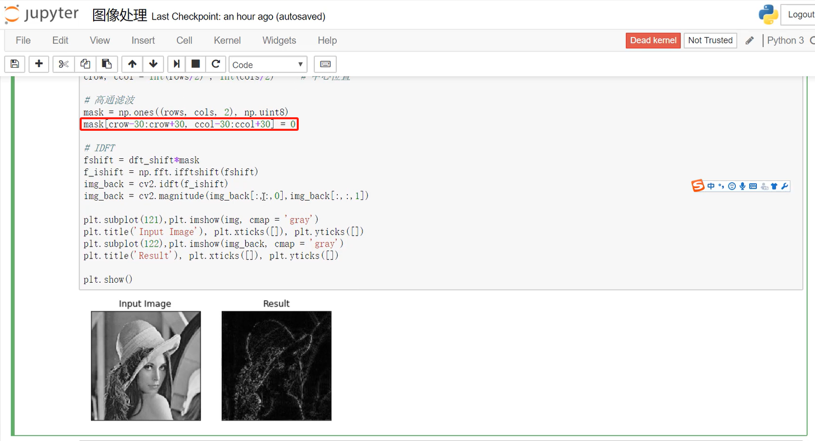
Task: Click the microphone voice input icon
Action: click(742, 186)
